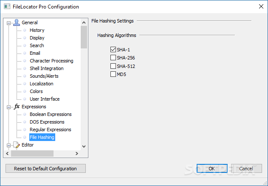
Task: Click the bullet icon beside Character Processing
Action: coord(25,61)
